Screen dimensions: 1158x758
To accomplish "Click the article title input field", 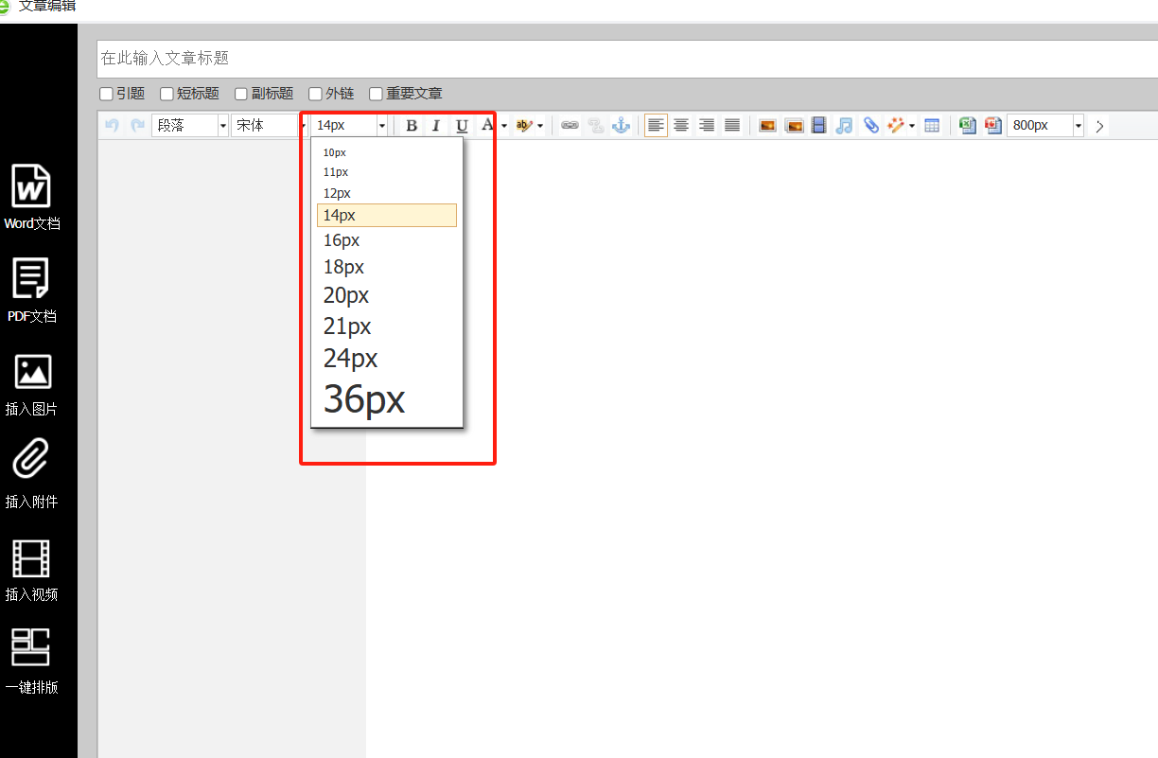I will (624, 59).
